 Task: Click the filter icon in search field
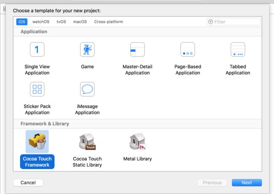[x=211, y=22]
